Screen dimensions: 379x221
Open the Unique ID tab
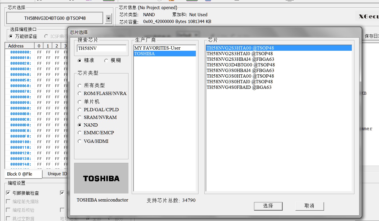click(x=57, y=174)
